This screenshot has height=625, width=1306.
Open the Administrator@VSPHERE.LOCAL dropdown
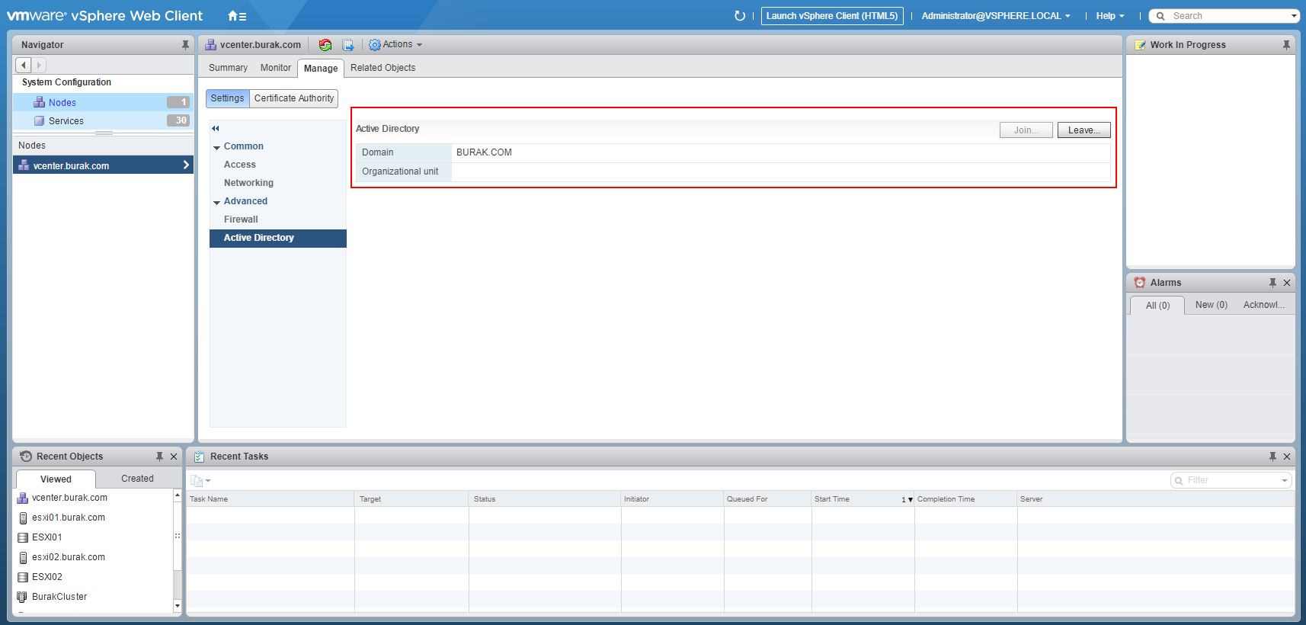pos(996,15)
